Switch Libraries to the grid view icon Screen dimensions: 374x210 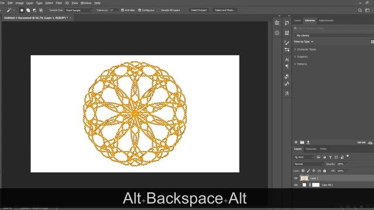[x=372, y=41]
